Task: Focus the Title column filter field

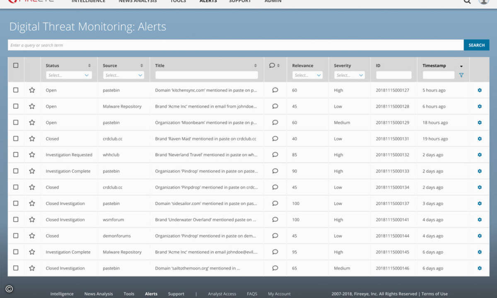Action: [x=207, y=75]
